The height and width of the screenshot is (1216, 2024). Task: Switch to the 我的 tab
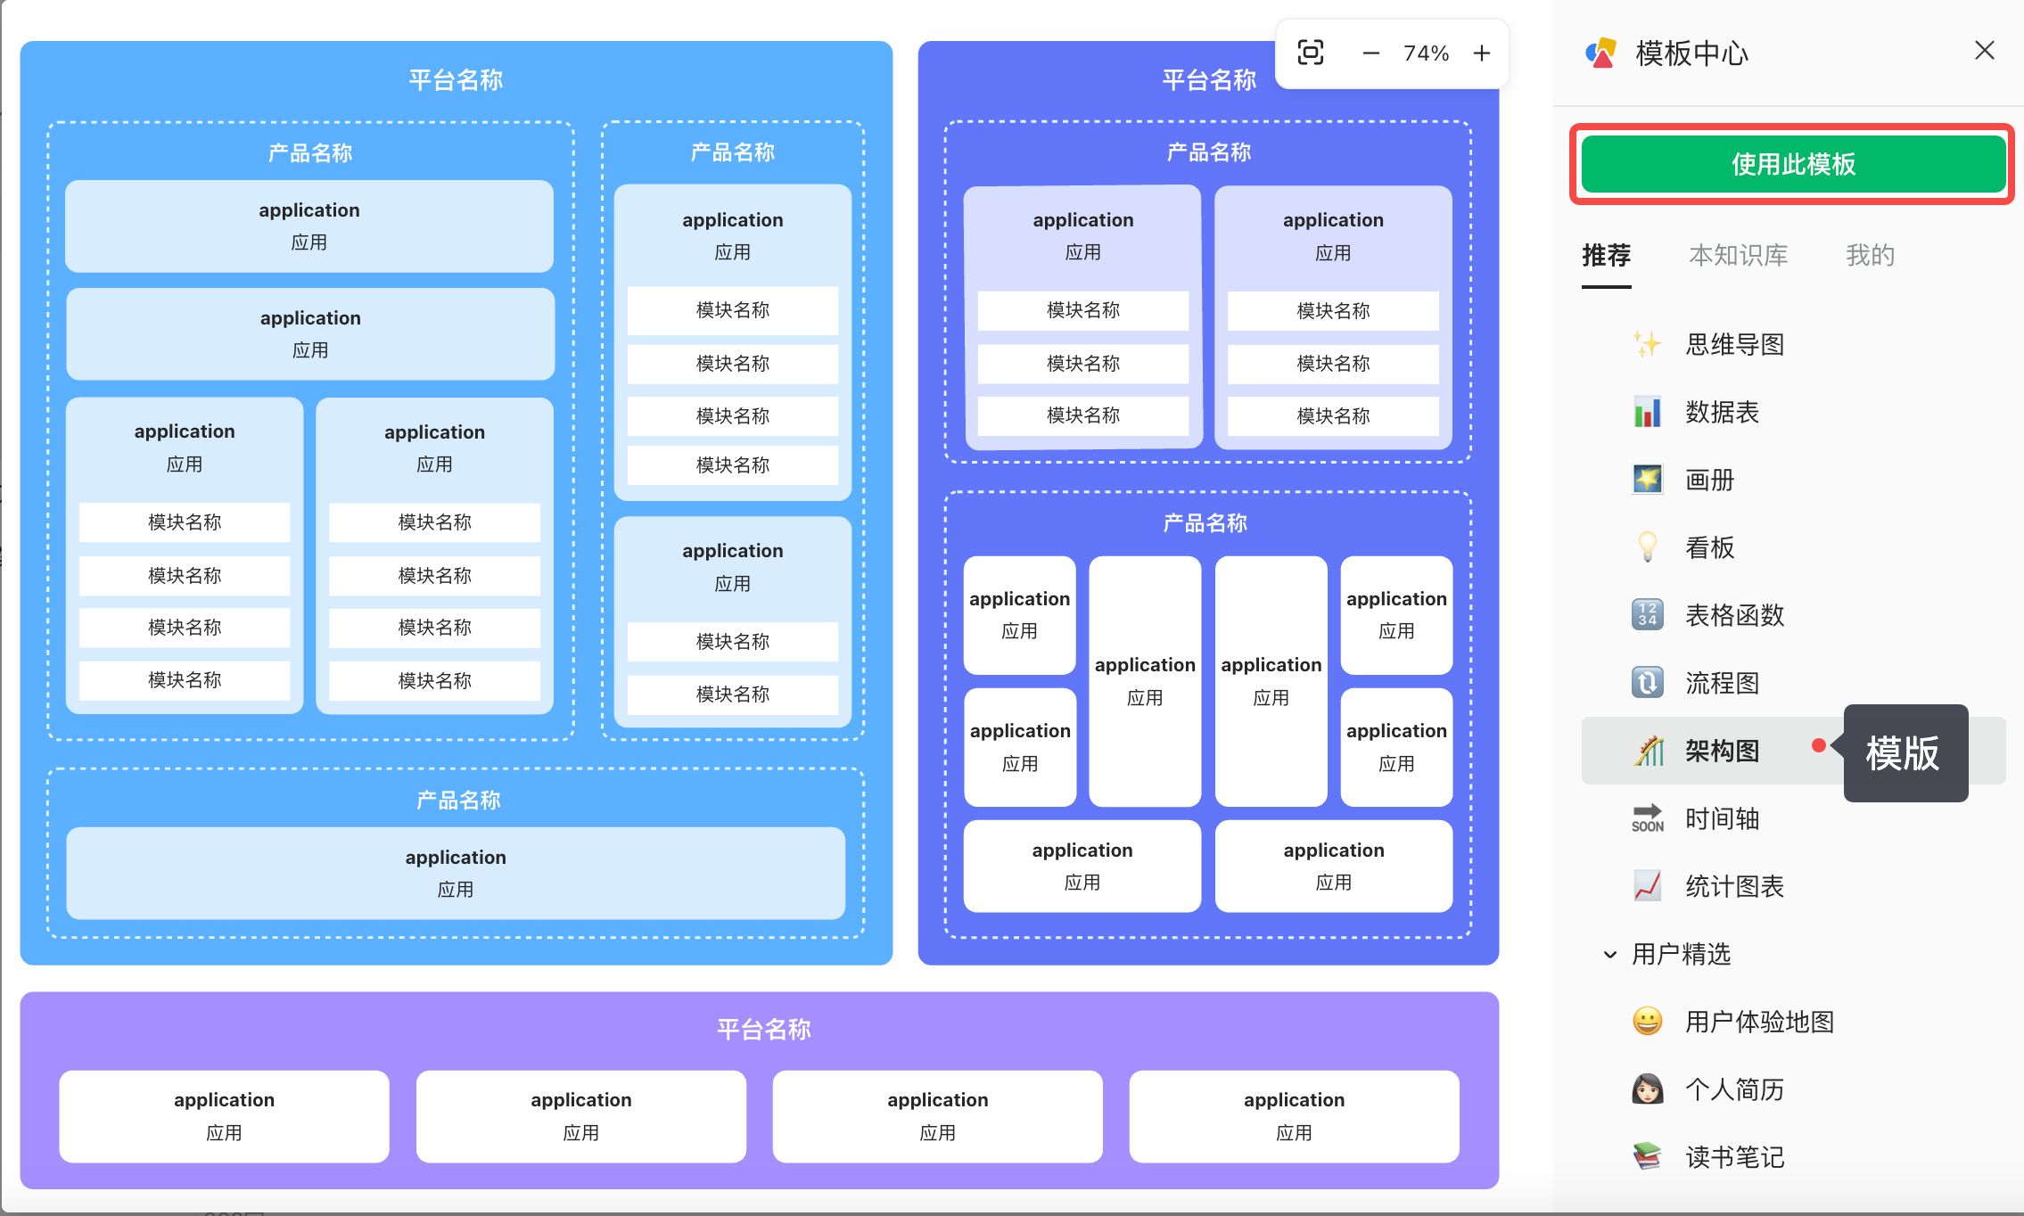[x=1870, y=256]
